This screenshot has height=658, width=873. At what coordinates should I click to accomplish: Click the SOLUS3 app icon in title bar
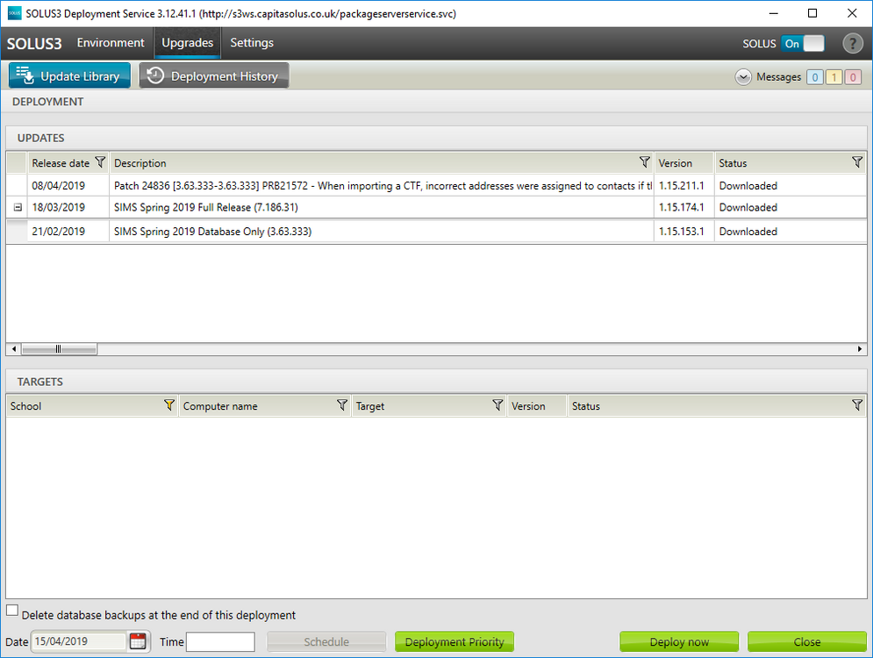coord(14,13)
